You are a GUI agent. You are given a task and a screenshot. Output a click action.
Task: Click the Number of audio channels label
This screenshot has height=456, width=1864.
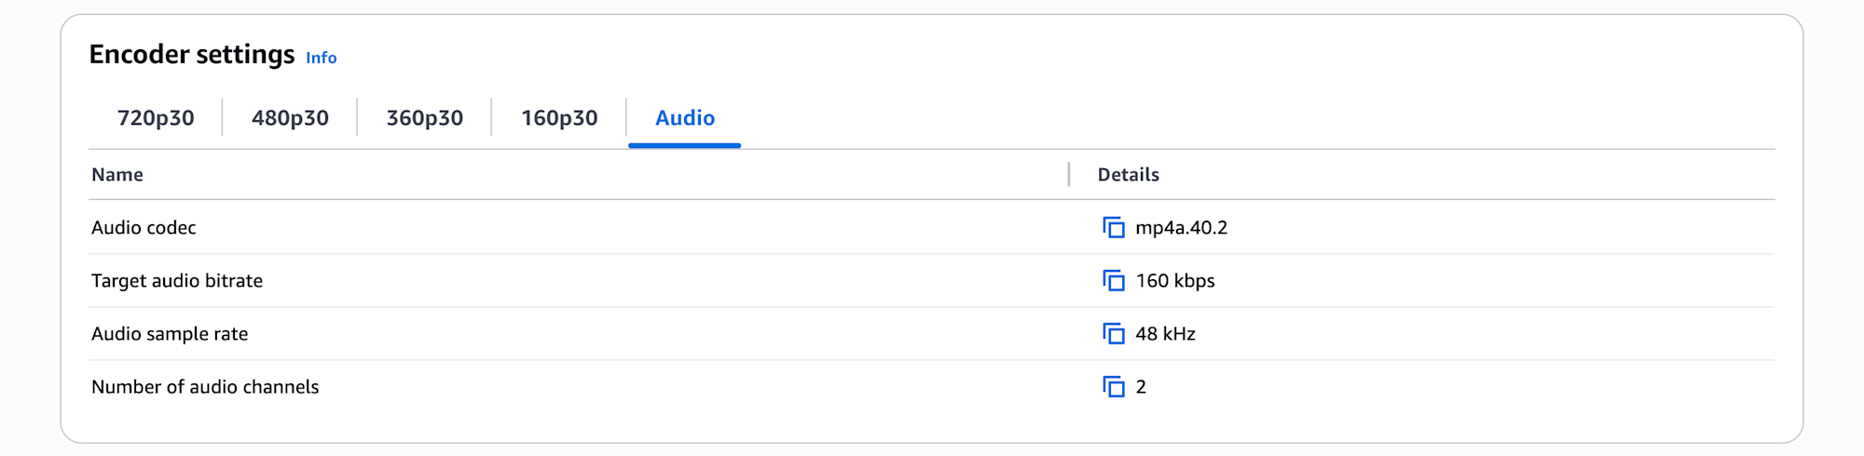tap(205, 387)
